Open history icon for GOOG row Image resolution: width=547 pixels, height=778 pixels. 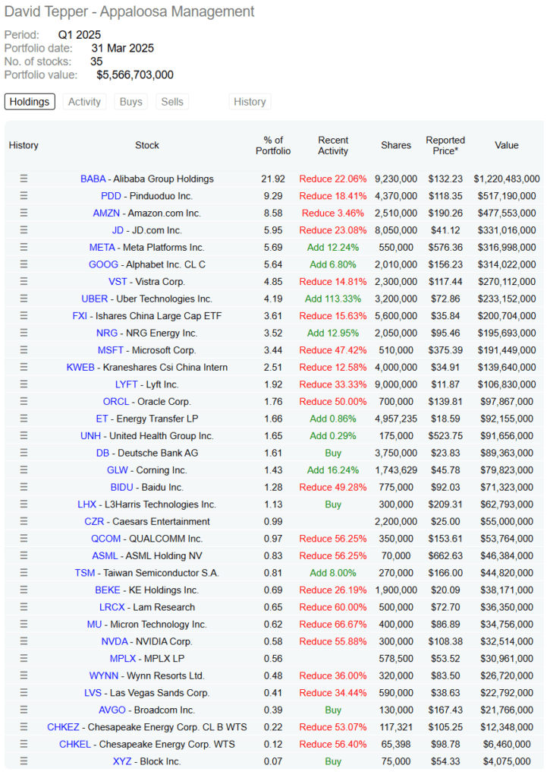point(24,264)
